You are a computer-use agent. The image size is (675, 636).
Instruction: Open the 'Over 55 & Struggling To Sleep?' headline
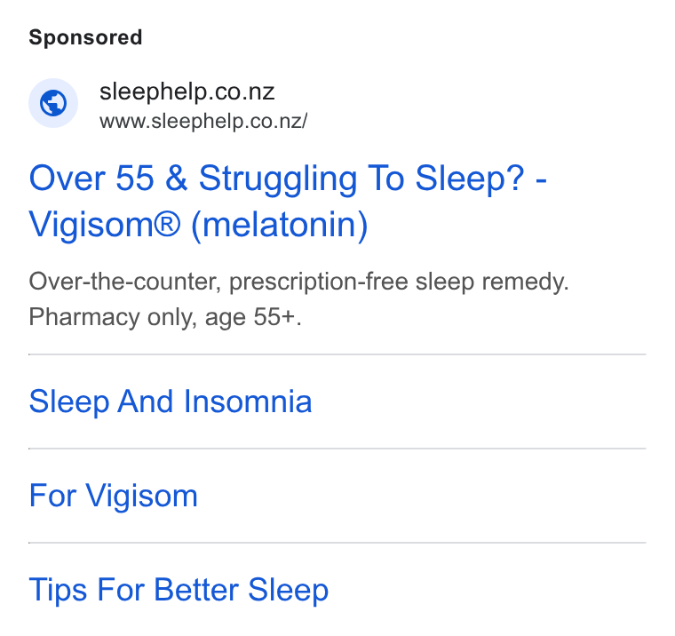click(x=288, y=179)
